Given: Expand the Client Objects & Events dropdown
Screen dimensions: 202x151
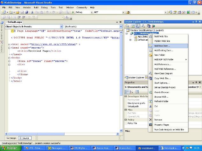Looking at the screenshot, I should tap(61, 27).
